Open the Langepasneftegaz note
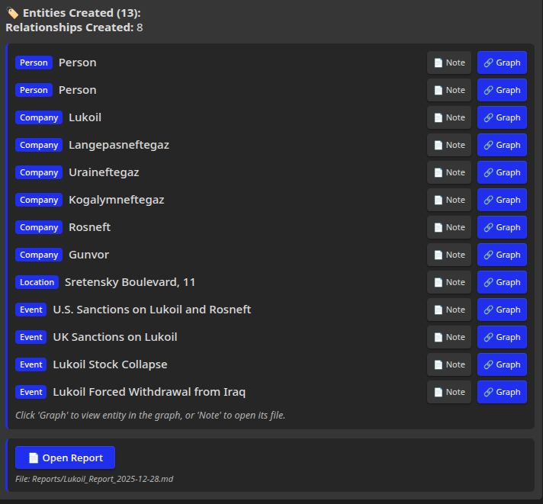543x504 pixels. point(448,145)
